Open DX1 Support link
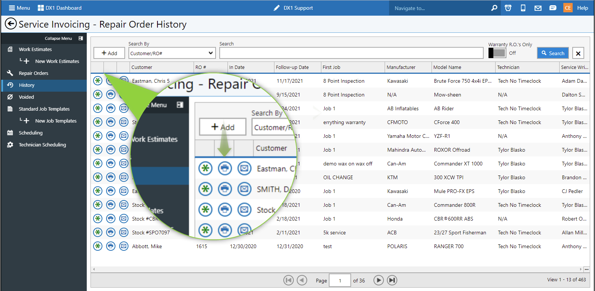This screenshot has width=595, height=291. 293,8
